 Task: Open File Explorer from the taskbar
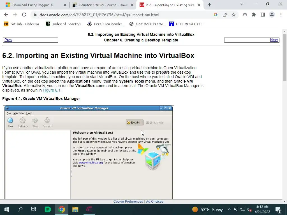75,209
